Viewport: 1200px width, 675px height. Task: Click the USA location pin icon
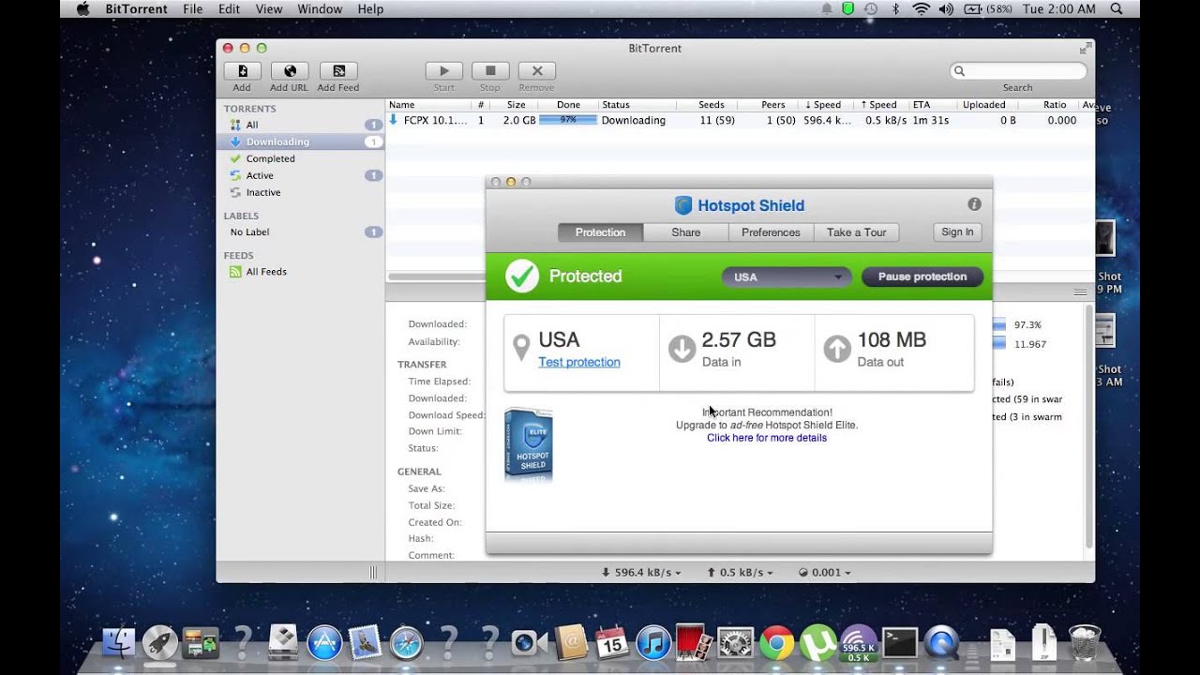click(522, 349)
